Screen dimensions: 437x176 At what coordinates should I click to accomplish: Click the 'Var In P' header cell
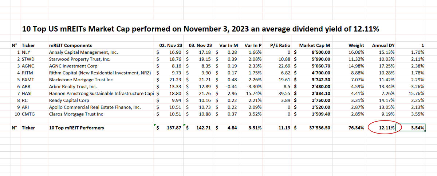(253, 46)
